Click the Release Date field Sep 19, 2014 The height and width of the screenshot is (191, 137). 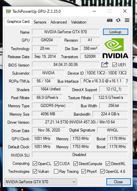click(x=45, y=56)
